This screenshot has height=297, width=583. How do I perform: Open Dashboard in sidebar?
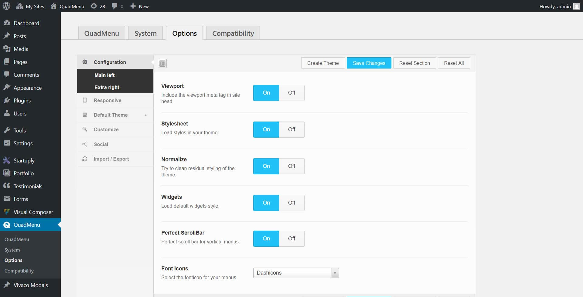30,23
